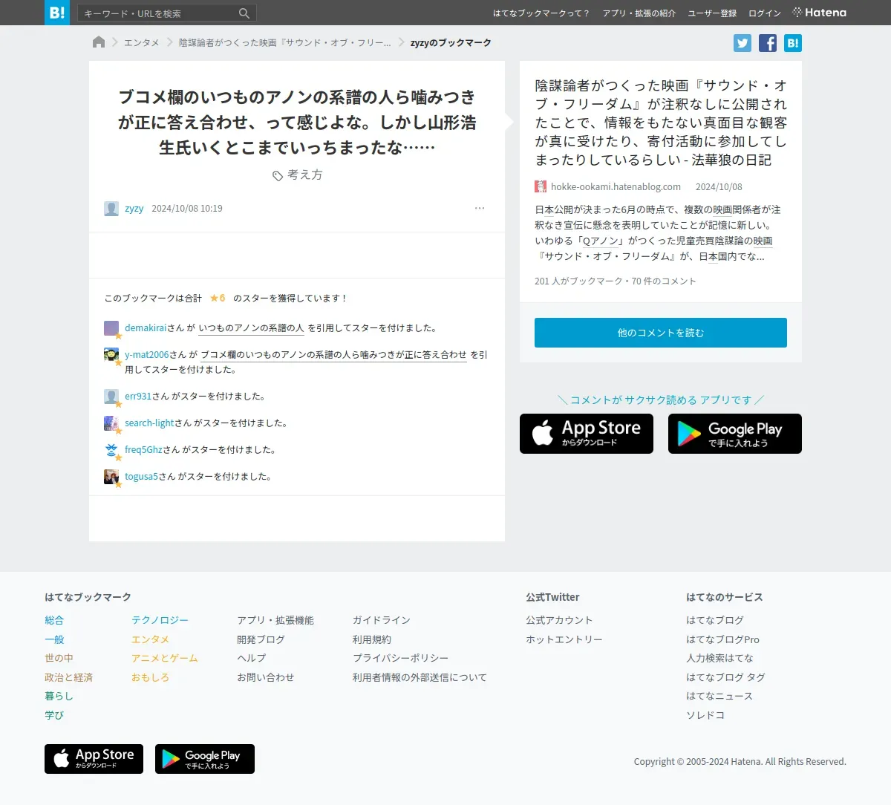Open togusa5 user link
Viewport: 891px width, 805px height.
click(x=141, y=476)
